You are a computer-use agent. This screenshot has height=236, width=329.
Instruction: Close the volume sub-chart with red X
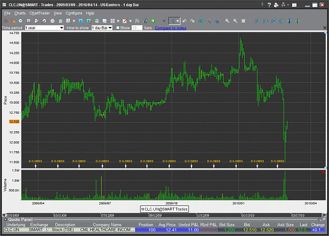click(323, 172)
